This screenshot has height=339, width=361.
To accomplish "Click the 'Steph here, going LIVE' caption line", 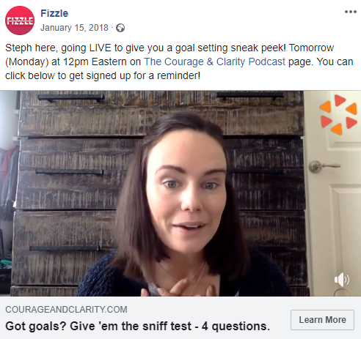I will (x=169, y=48).
